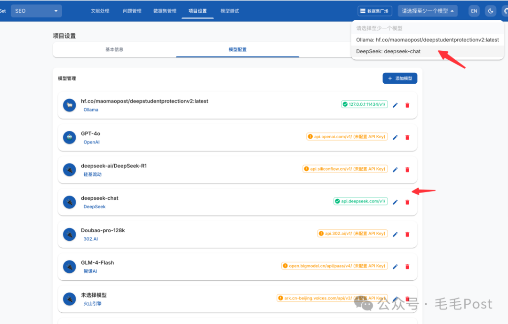Edit the Doubao-pro-128k model
The height and width of the screenshot is (324, 508).
[x=395, y=234]
